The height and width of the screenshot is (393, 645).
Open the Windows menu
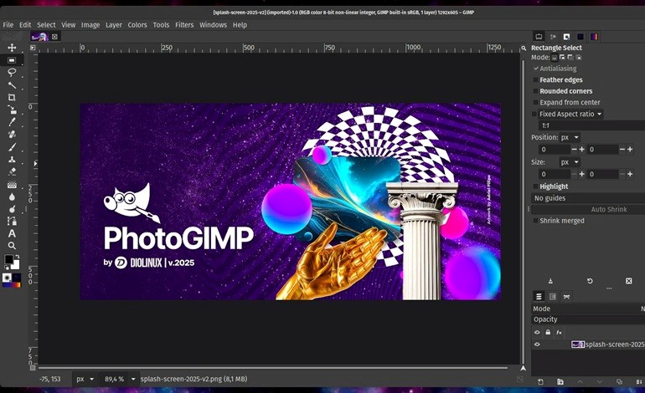click(213, 24)
